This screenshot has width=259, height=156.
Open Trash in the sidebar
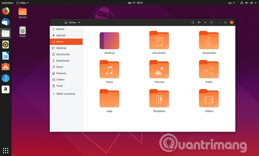(66, 86)
